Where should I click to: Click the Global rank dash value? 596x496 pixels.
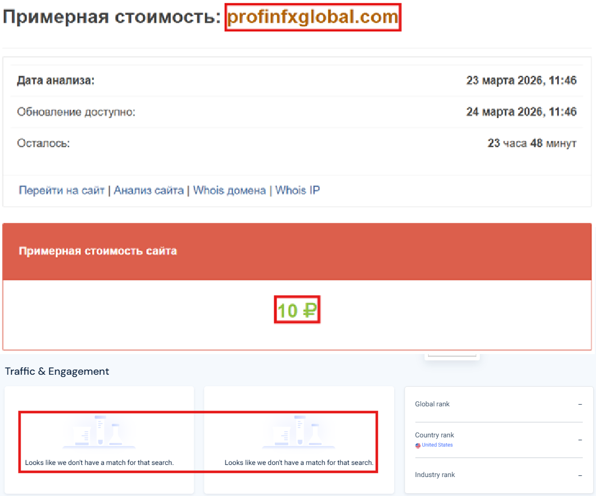point(580,404)
